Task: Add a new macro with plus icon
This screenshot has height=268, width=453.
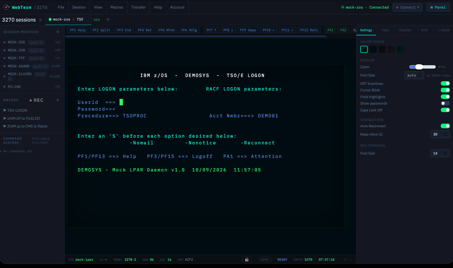Action: coord(58,100)
